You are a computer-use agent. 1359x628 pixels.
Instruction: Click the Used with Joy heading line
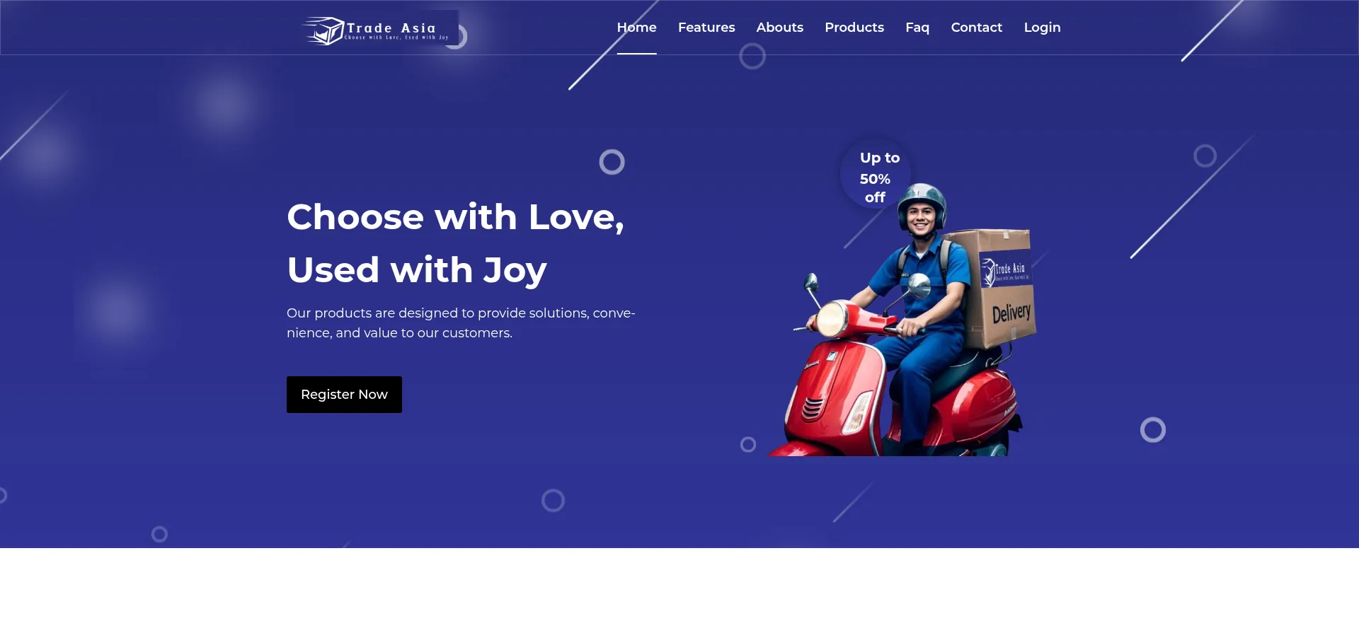pos(417,270)
